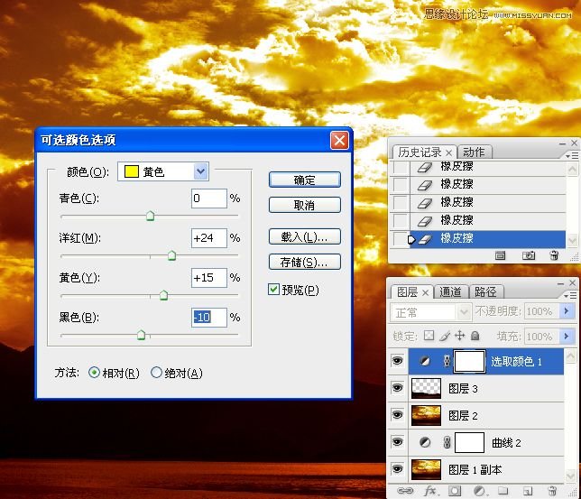Switch to the 路径 tab
The height and width of the screenshot is (499, 581).
[485, 292]
